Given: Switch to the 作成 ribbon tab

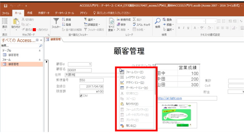Looking at the screenshot, I should [30, 13].
